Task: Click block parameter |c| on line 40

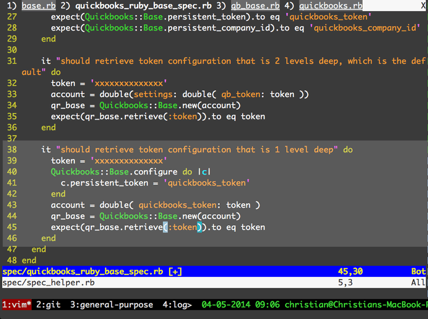Action: point(204,171)
